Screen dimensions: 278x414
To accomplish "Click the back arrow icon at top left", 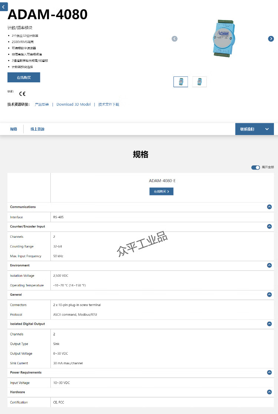I will pos(3,6).
